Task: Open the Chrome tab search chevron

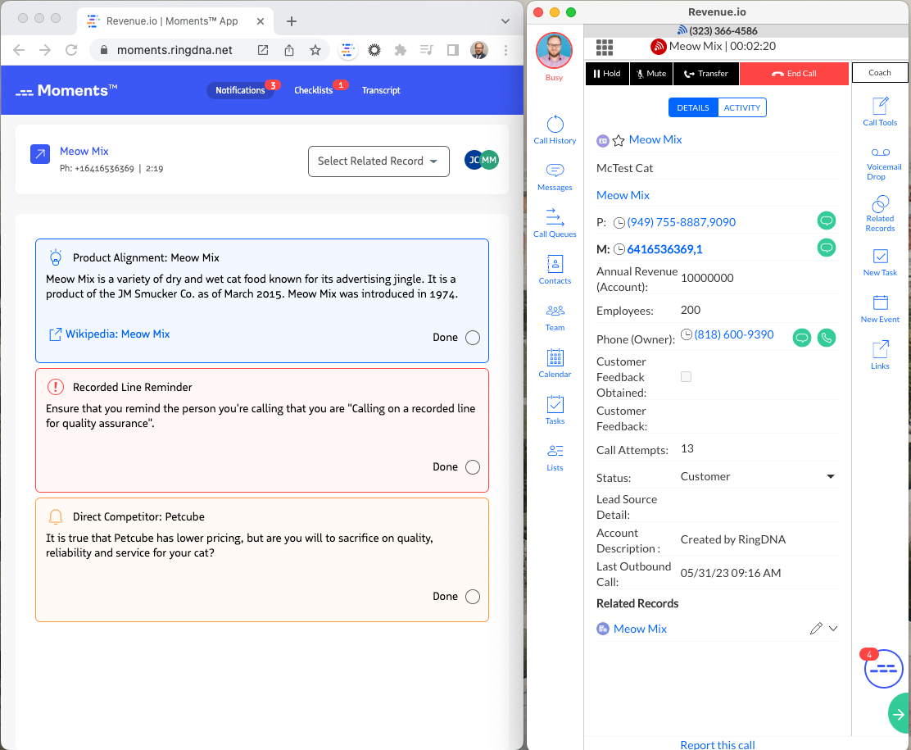Action: (505, 21)
